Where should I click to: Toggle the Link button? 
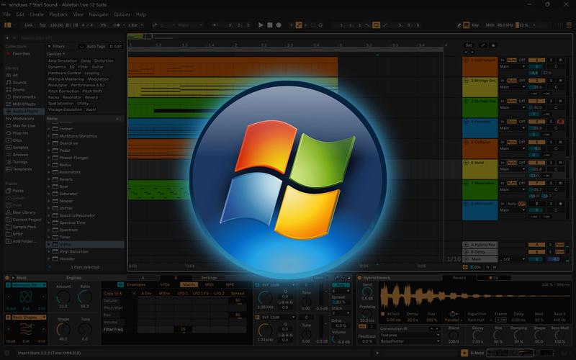29,24
